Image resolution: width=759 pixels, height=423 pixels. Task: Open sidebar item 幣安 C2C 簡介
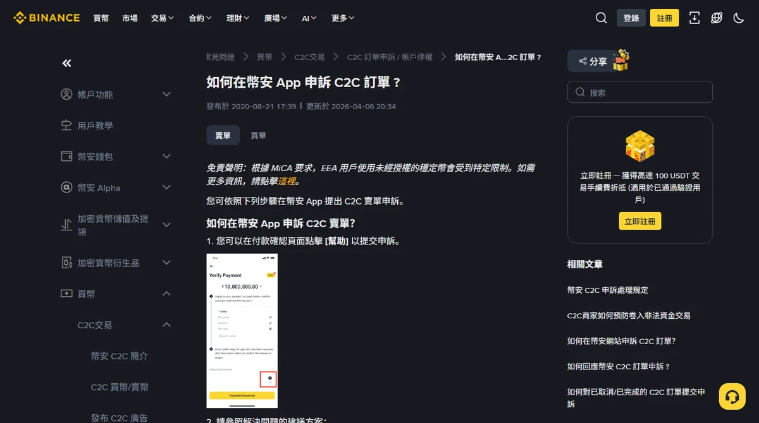coord(120,355)
